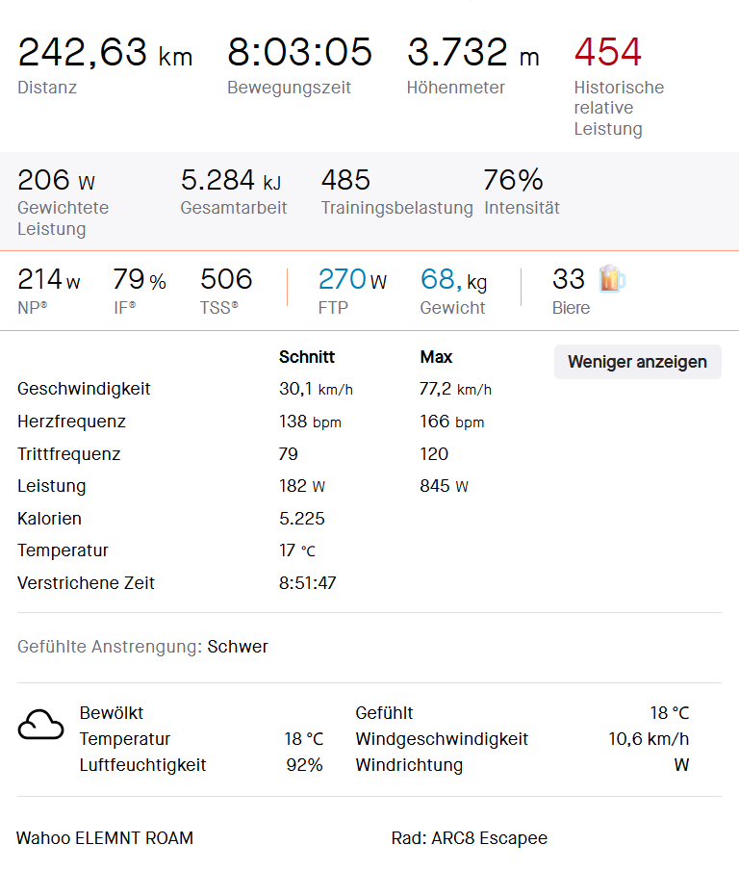Image resolution: width=739 pixels, height=870 pixels.
Task: Click the Leistung row label in the table
Action: [52, 486]
